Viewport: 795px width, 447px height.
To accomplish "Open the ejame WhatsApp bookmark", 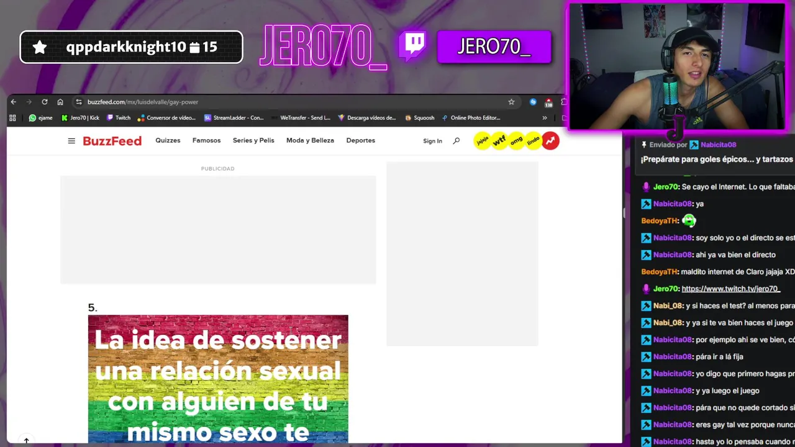I will [40, 117].
